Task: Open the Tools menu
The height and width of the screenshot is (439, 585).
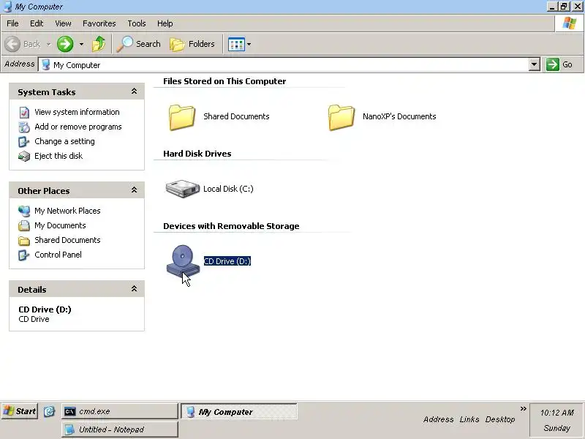Action: [x=137, y=23]
